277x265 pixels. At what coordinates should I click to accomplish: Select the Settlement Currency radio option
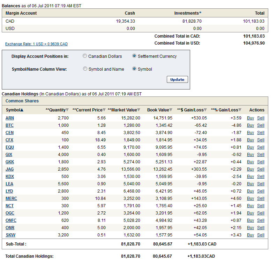click(134, 56)
